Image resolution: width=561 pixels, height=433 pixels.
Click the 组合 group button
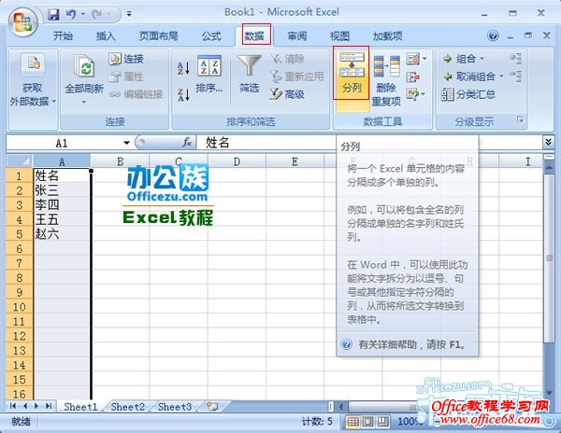459,59
